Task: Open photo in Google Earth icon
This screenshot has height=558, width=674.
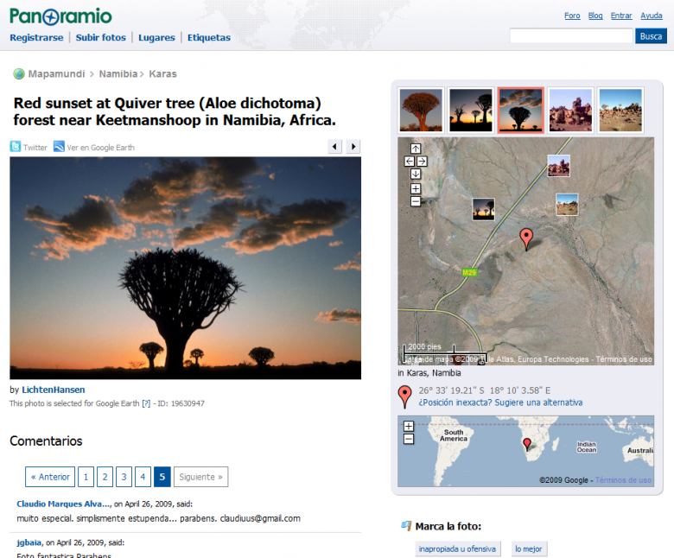Action: click(x=59, y=147)
